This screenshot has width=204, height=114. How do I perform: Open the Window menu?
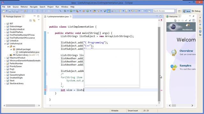pos(64,7)
